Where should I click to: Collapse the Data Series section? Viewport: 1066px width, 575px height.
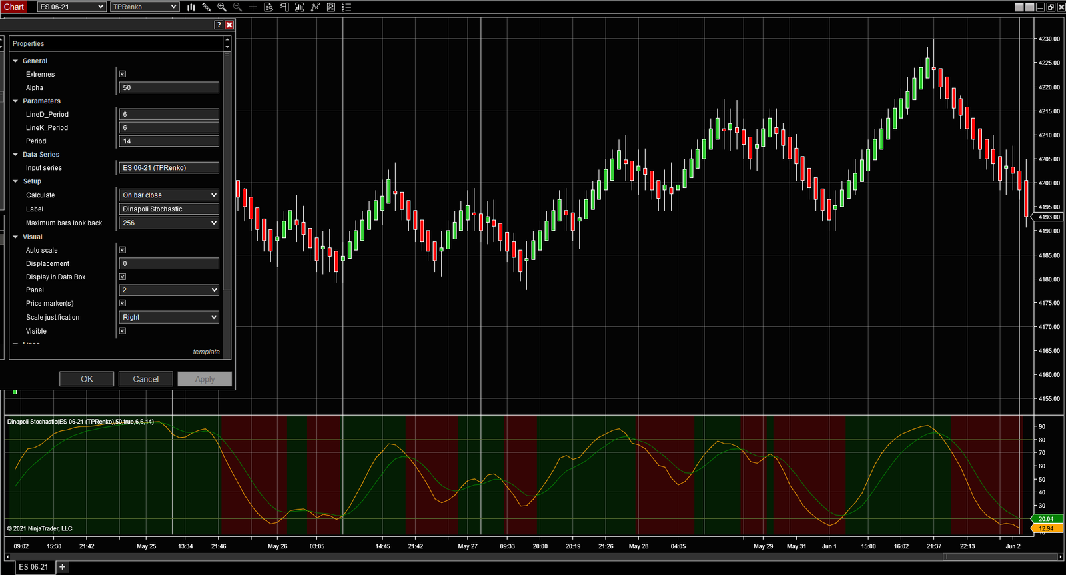(15, 154)
